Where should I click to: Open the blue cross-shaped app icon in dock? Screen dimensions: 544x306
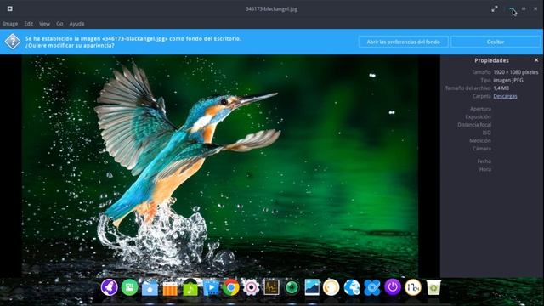click(372, 288)
